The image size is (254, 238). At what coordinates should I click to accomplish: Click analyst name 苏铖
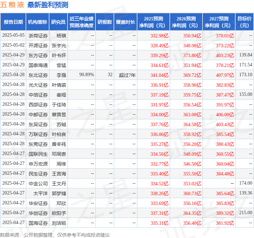tap(61, 124)
